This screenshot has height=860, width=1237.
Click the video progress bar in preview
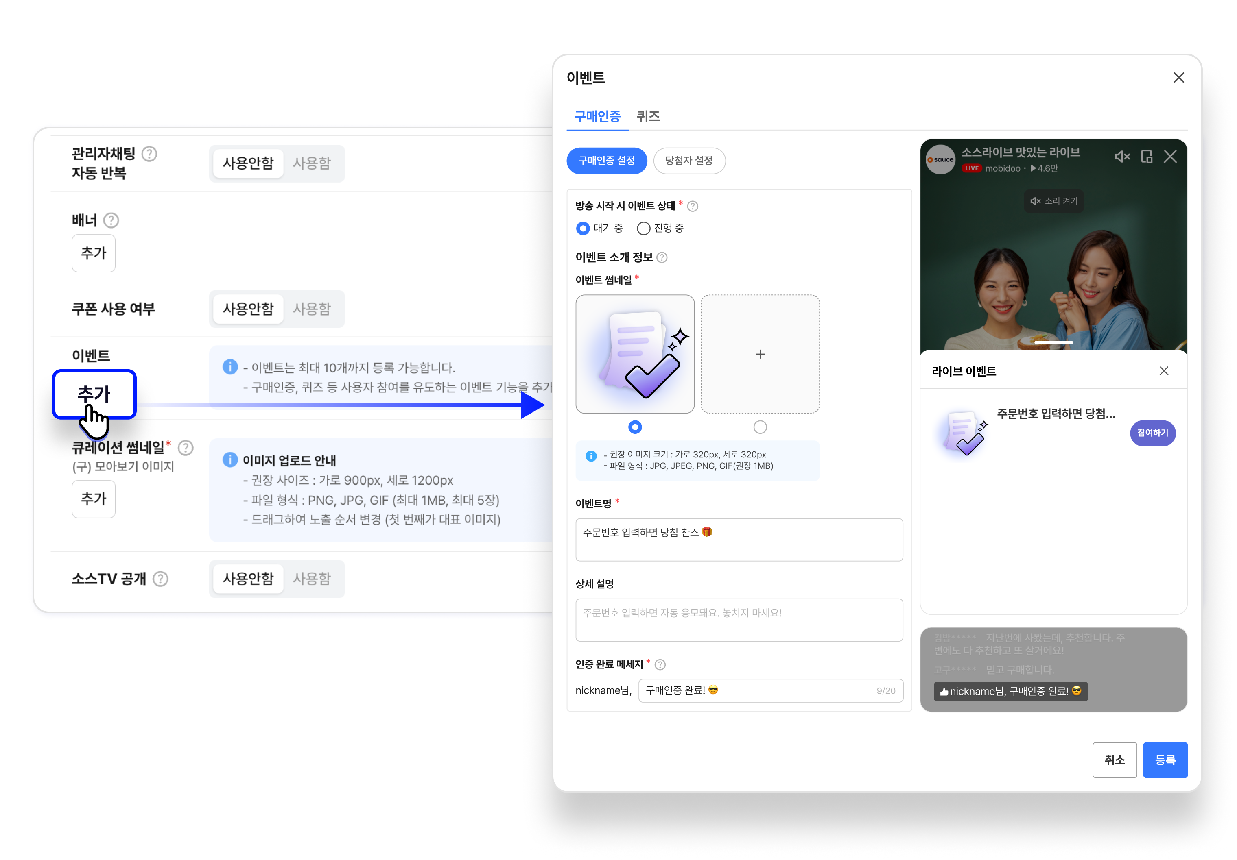coord(1053,342)
